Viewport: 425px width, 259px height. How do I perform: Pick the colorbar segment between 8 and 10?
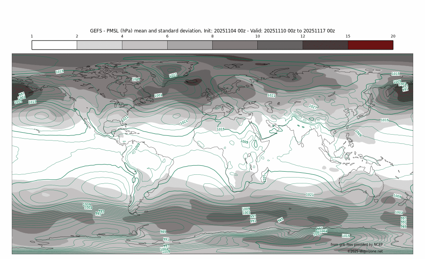tap(235, 45)
